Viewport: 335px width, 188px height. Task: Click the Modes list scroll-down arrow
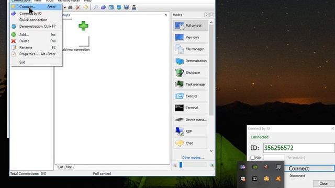click(211, 151)
